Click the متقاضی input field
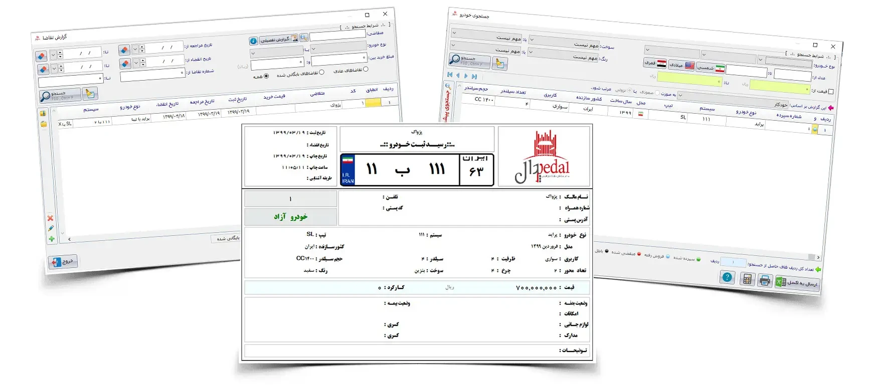 tap(338, 36)
